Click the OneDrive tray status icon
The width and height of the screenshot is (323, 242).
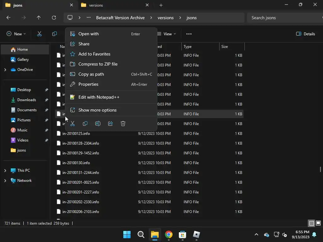(x=266, y=234)
